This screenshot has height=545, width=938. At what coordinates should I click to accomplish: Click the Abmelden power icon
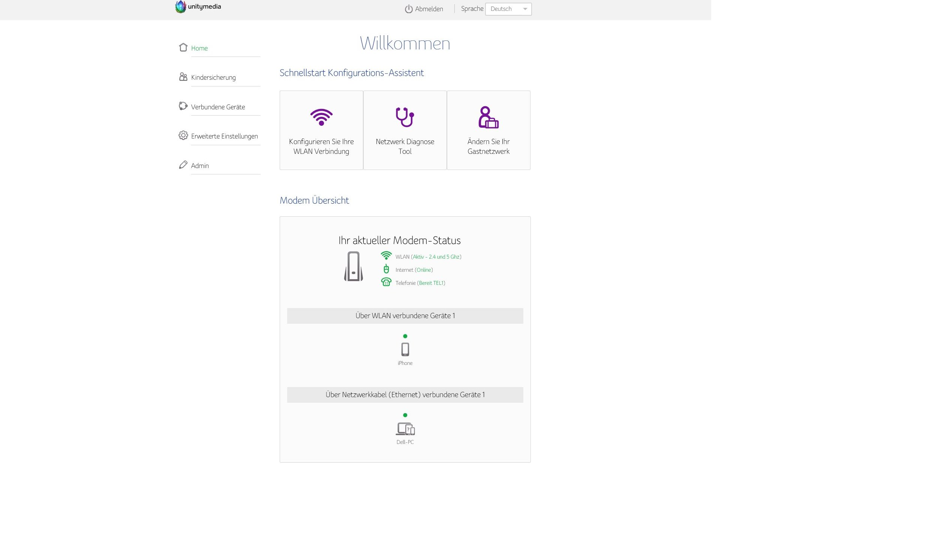coord(408,9)
